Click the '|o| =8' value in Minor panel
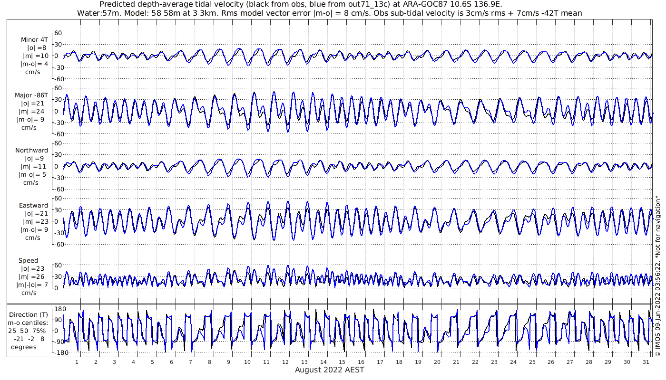This screenshot has width=666, height=380. [37, 48]
